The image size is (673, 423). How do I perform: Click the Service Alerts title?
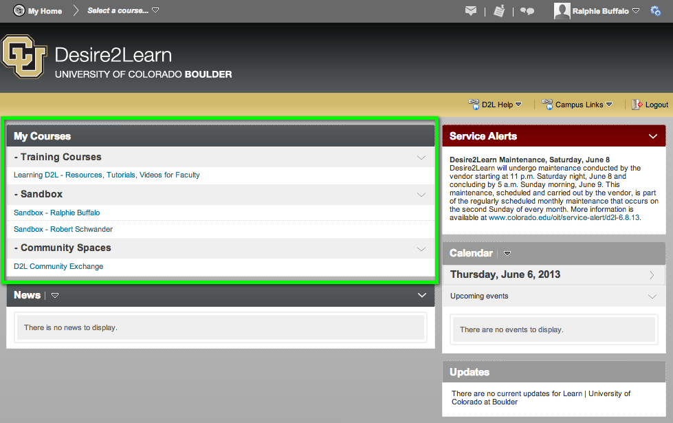point(483,136)
